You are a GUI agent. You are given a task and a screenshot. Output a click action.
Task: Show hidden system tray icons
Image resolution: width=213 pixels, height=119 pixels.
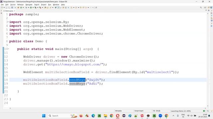(173, 116)
